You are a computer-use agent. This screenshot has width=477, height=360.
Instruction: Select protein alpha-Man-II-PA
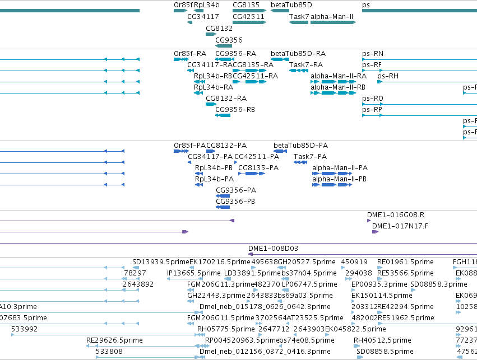(340, 169)
